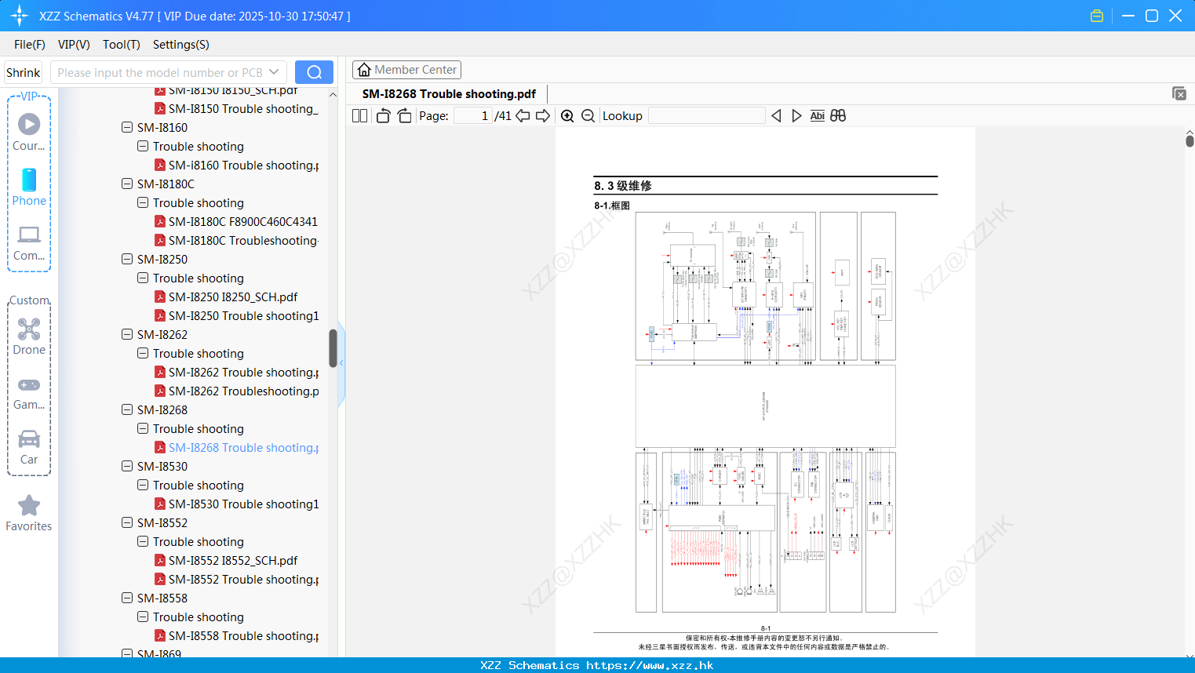1195x673 pixels.
Task: Toggle two-page view layout icon
Action: click(x=359, y=116)
